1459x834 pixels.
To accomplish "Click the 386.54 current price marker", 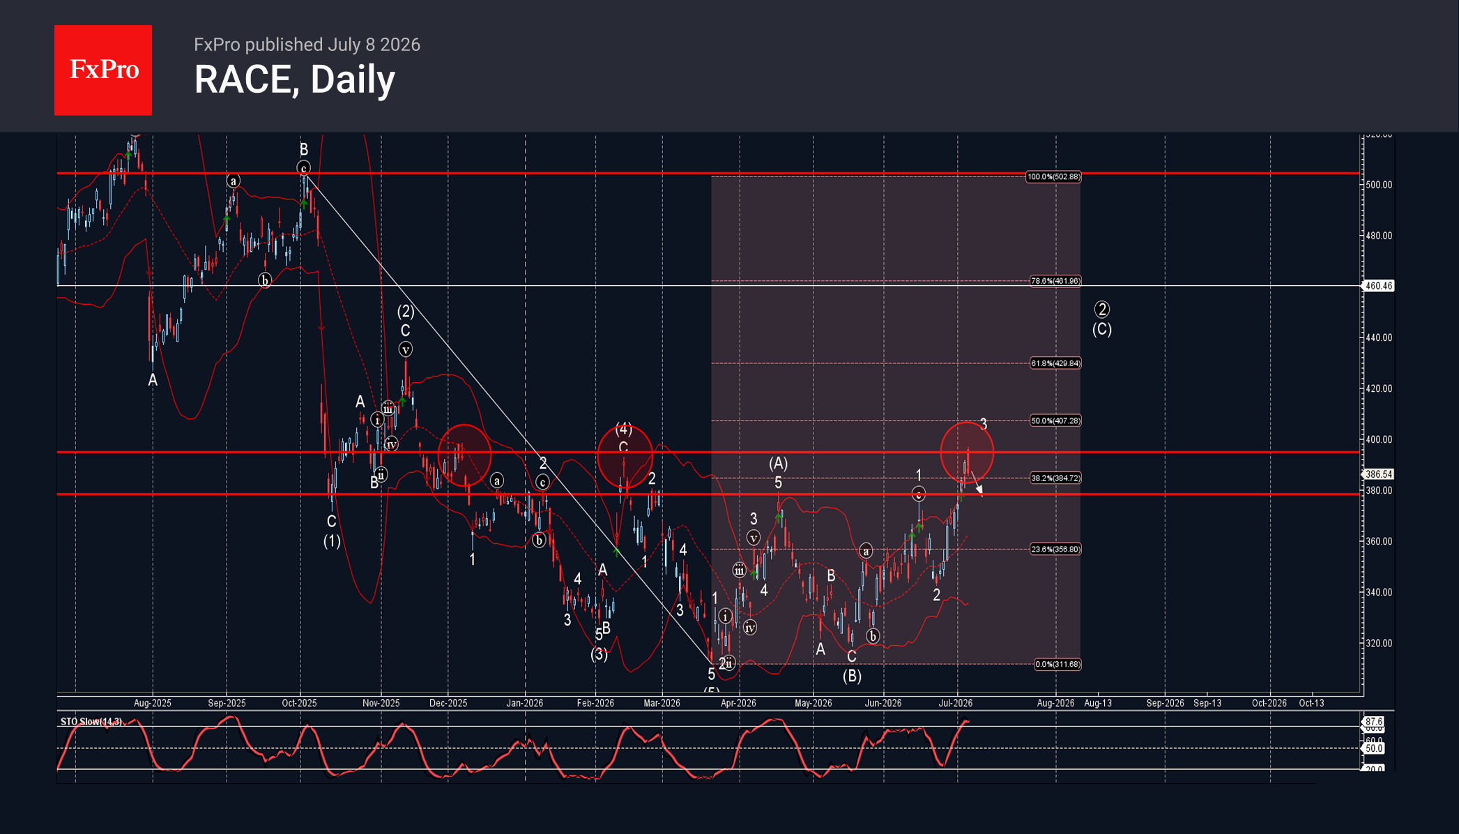I will (x=1378, y=474).
